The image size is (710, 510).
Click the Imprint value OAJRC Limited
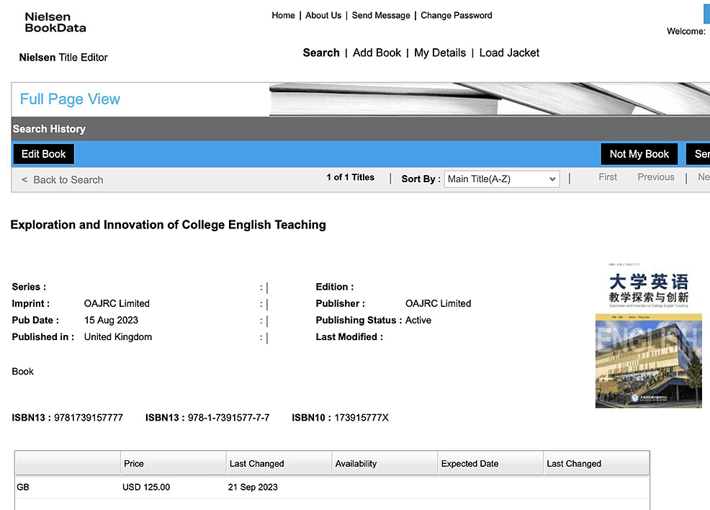click(117, 303)
